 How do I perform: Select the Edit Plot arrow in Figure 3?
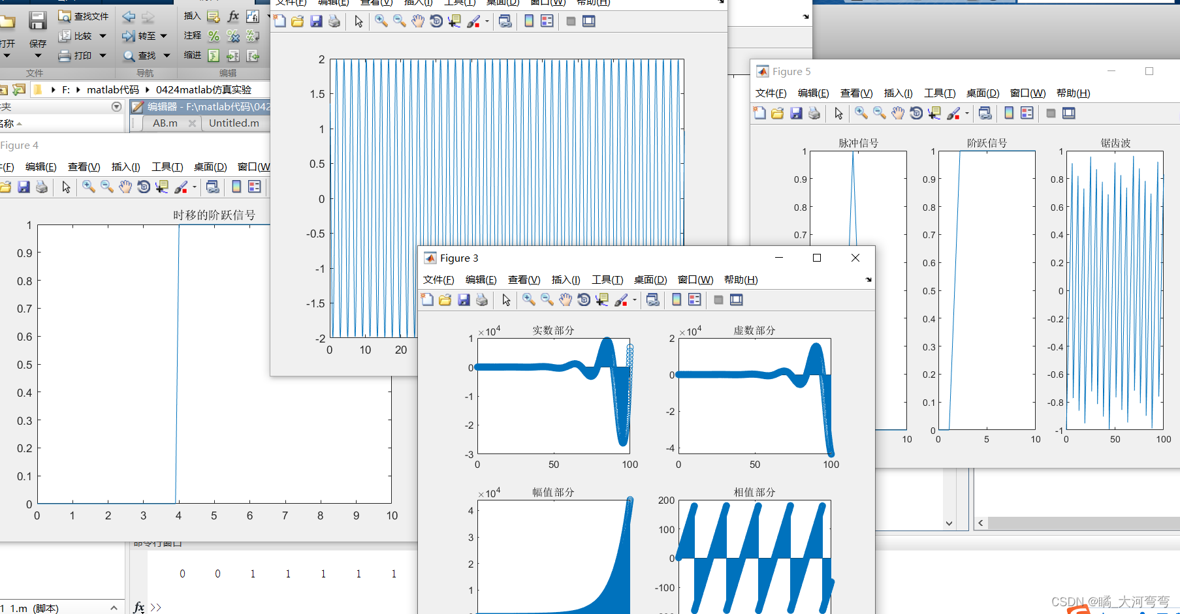[506, 299]
